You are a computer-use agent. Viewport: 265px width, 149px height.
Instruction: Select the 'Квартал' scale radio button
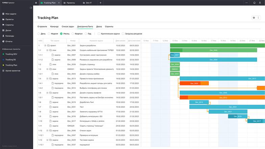click(73, 34)
